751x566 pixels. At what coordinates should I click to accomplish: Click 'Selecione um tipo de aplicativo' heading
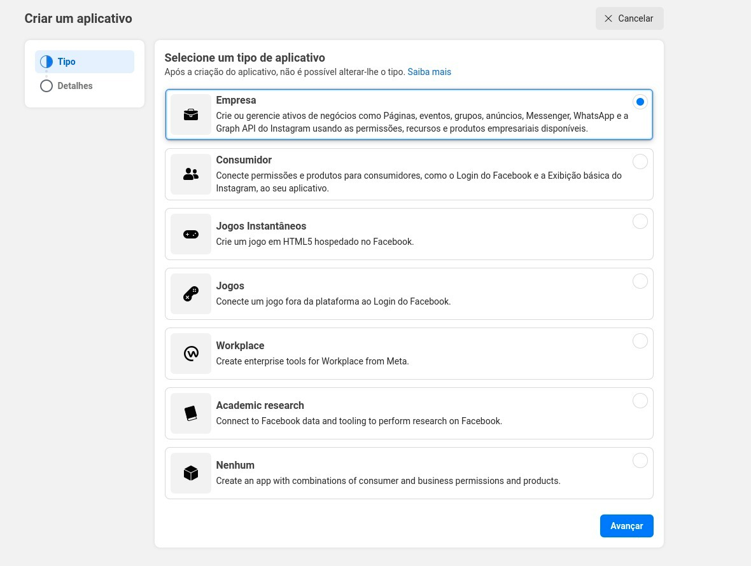point(245,57)
